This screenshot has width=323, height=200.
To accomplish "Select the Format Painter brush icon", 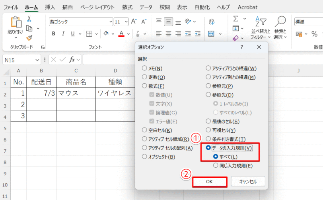I will coord(29,38).
